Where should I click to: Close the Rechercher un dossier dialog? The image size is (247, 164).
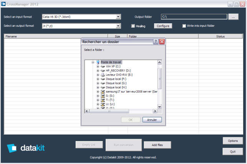tap(162, 42)
